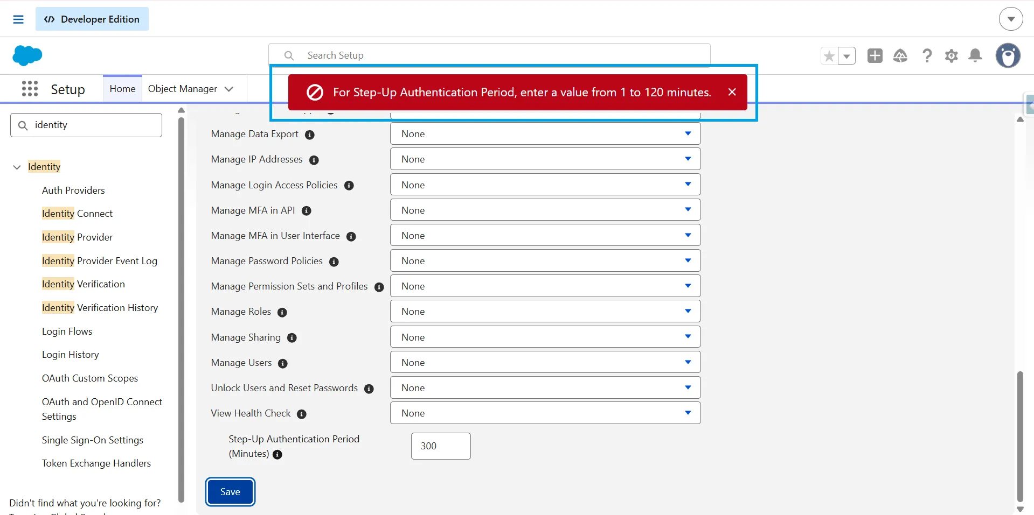
Task: Open Login History in sidebar
Action: (71, 355)
